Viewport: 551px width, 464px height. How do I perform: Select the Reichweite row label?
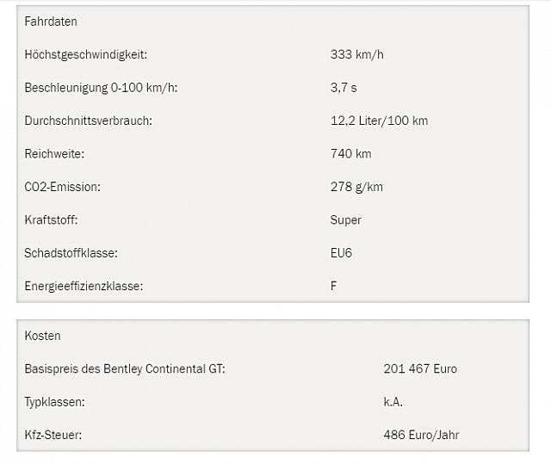(x=54, y=153)
